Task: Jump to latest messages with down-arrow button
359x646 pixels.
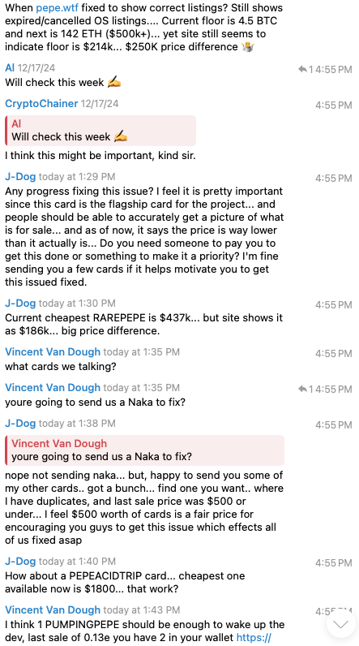Action: pyautogui.click(x=340, y=624)
